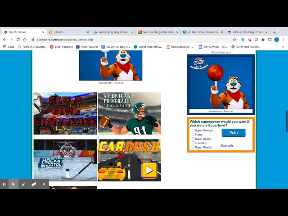Switch to the iCivics tab

(69, 32)
